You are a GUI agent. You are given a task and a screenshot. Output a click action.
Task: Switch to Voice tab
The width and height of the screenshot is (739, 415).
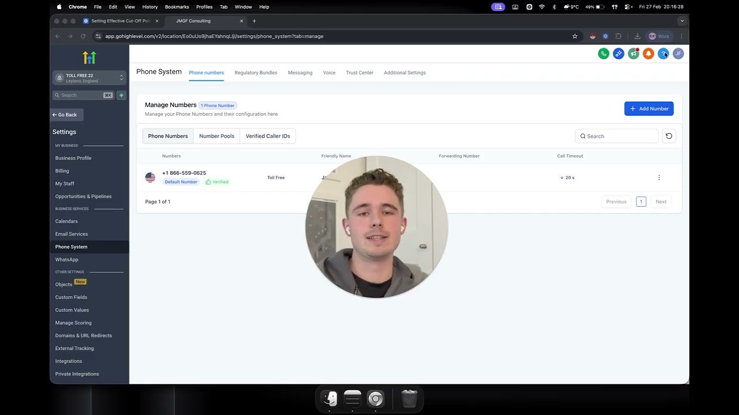coord(329,73)
